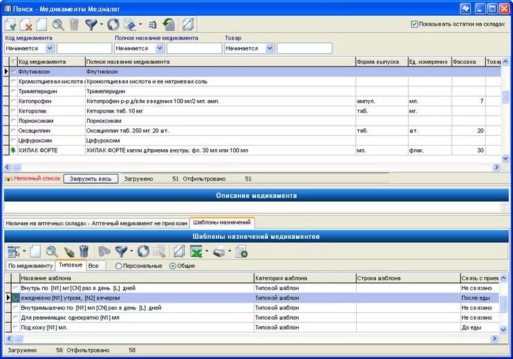Open the top toolbar filter dropdown arrow
This screenshot has height=359, width=513.
tap(101, 24)
